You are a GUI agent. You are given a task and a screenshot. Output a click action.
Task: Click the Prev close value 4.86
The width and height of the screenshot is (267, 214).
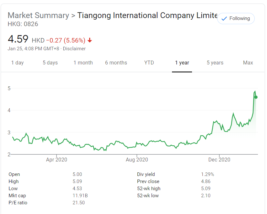[x=206, y=181]
